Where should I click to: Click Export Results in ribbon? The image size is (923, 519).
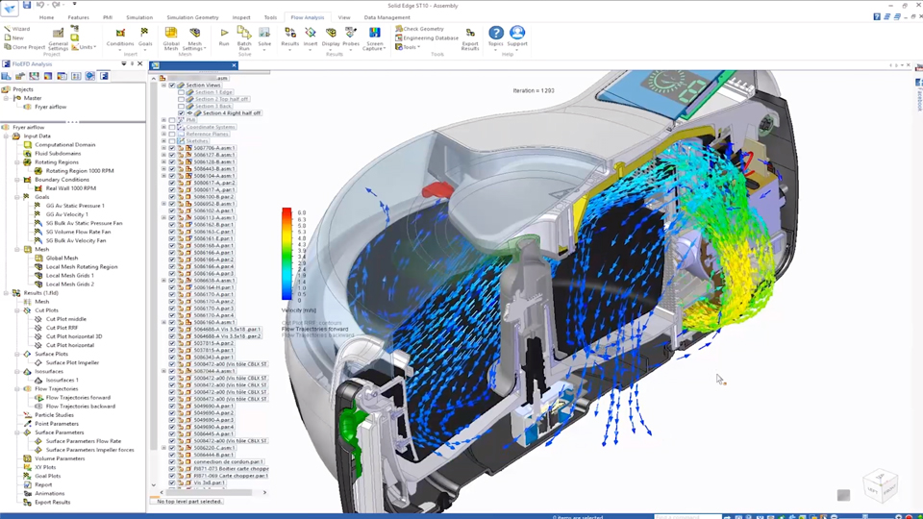(x=470, y=38)
